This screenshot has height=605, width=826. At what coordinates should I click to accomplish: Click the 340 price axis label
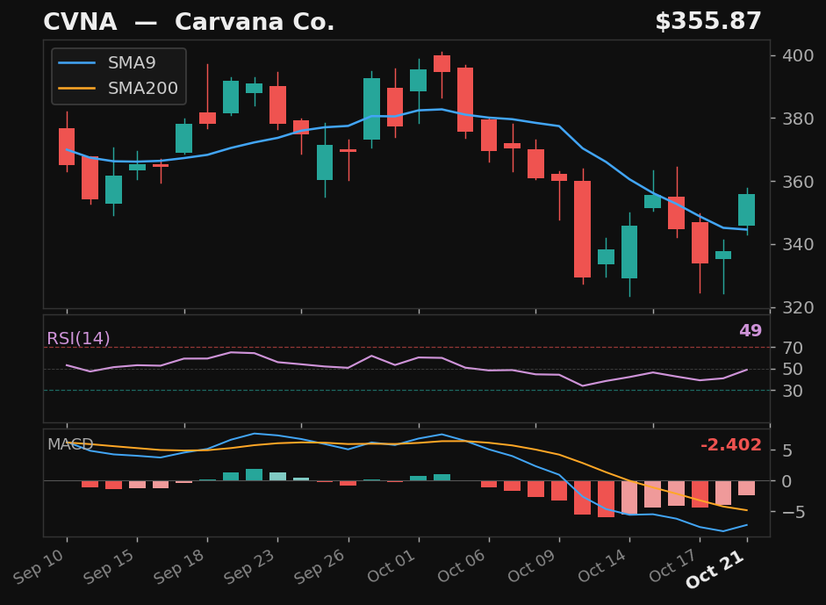tap(798, 244)
